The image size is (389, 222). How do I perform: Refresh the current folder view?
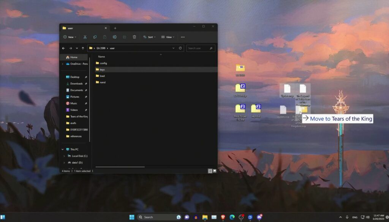[180, 48]
